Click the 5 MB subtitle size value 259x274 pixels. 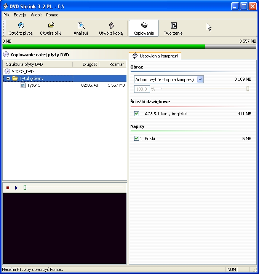click(x=247, y=139)
